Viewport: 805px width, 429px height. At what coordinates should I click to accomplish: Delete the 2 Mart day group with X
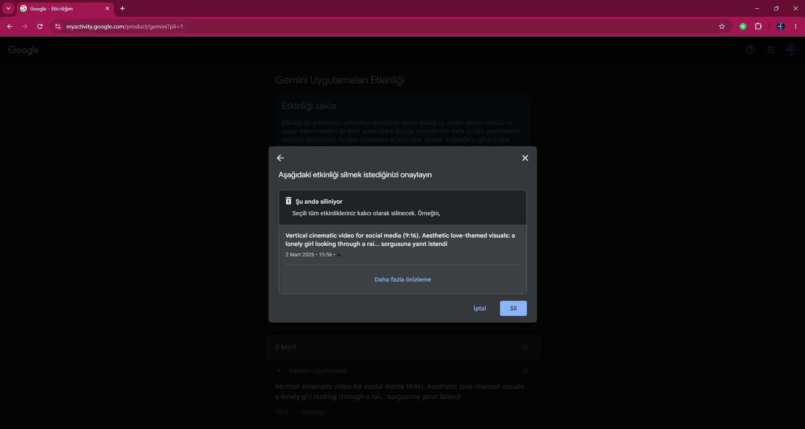point(526,347)
